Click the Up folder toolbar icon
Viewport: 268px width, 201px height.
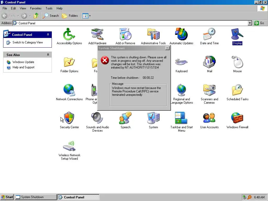coord(36,16)
